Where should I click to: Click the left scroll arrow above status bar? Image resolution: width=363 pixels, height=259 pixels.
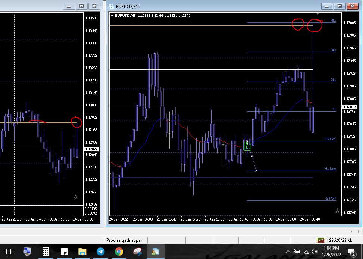[x=352, y=231]
